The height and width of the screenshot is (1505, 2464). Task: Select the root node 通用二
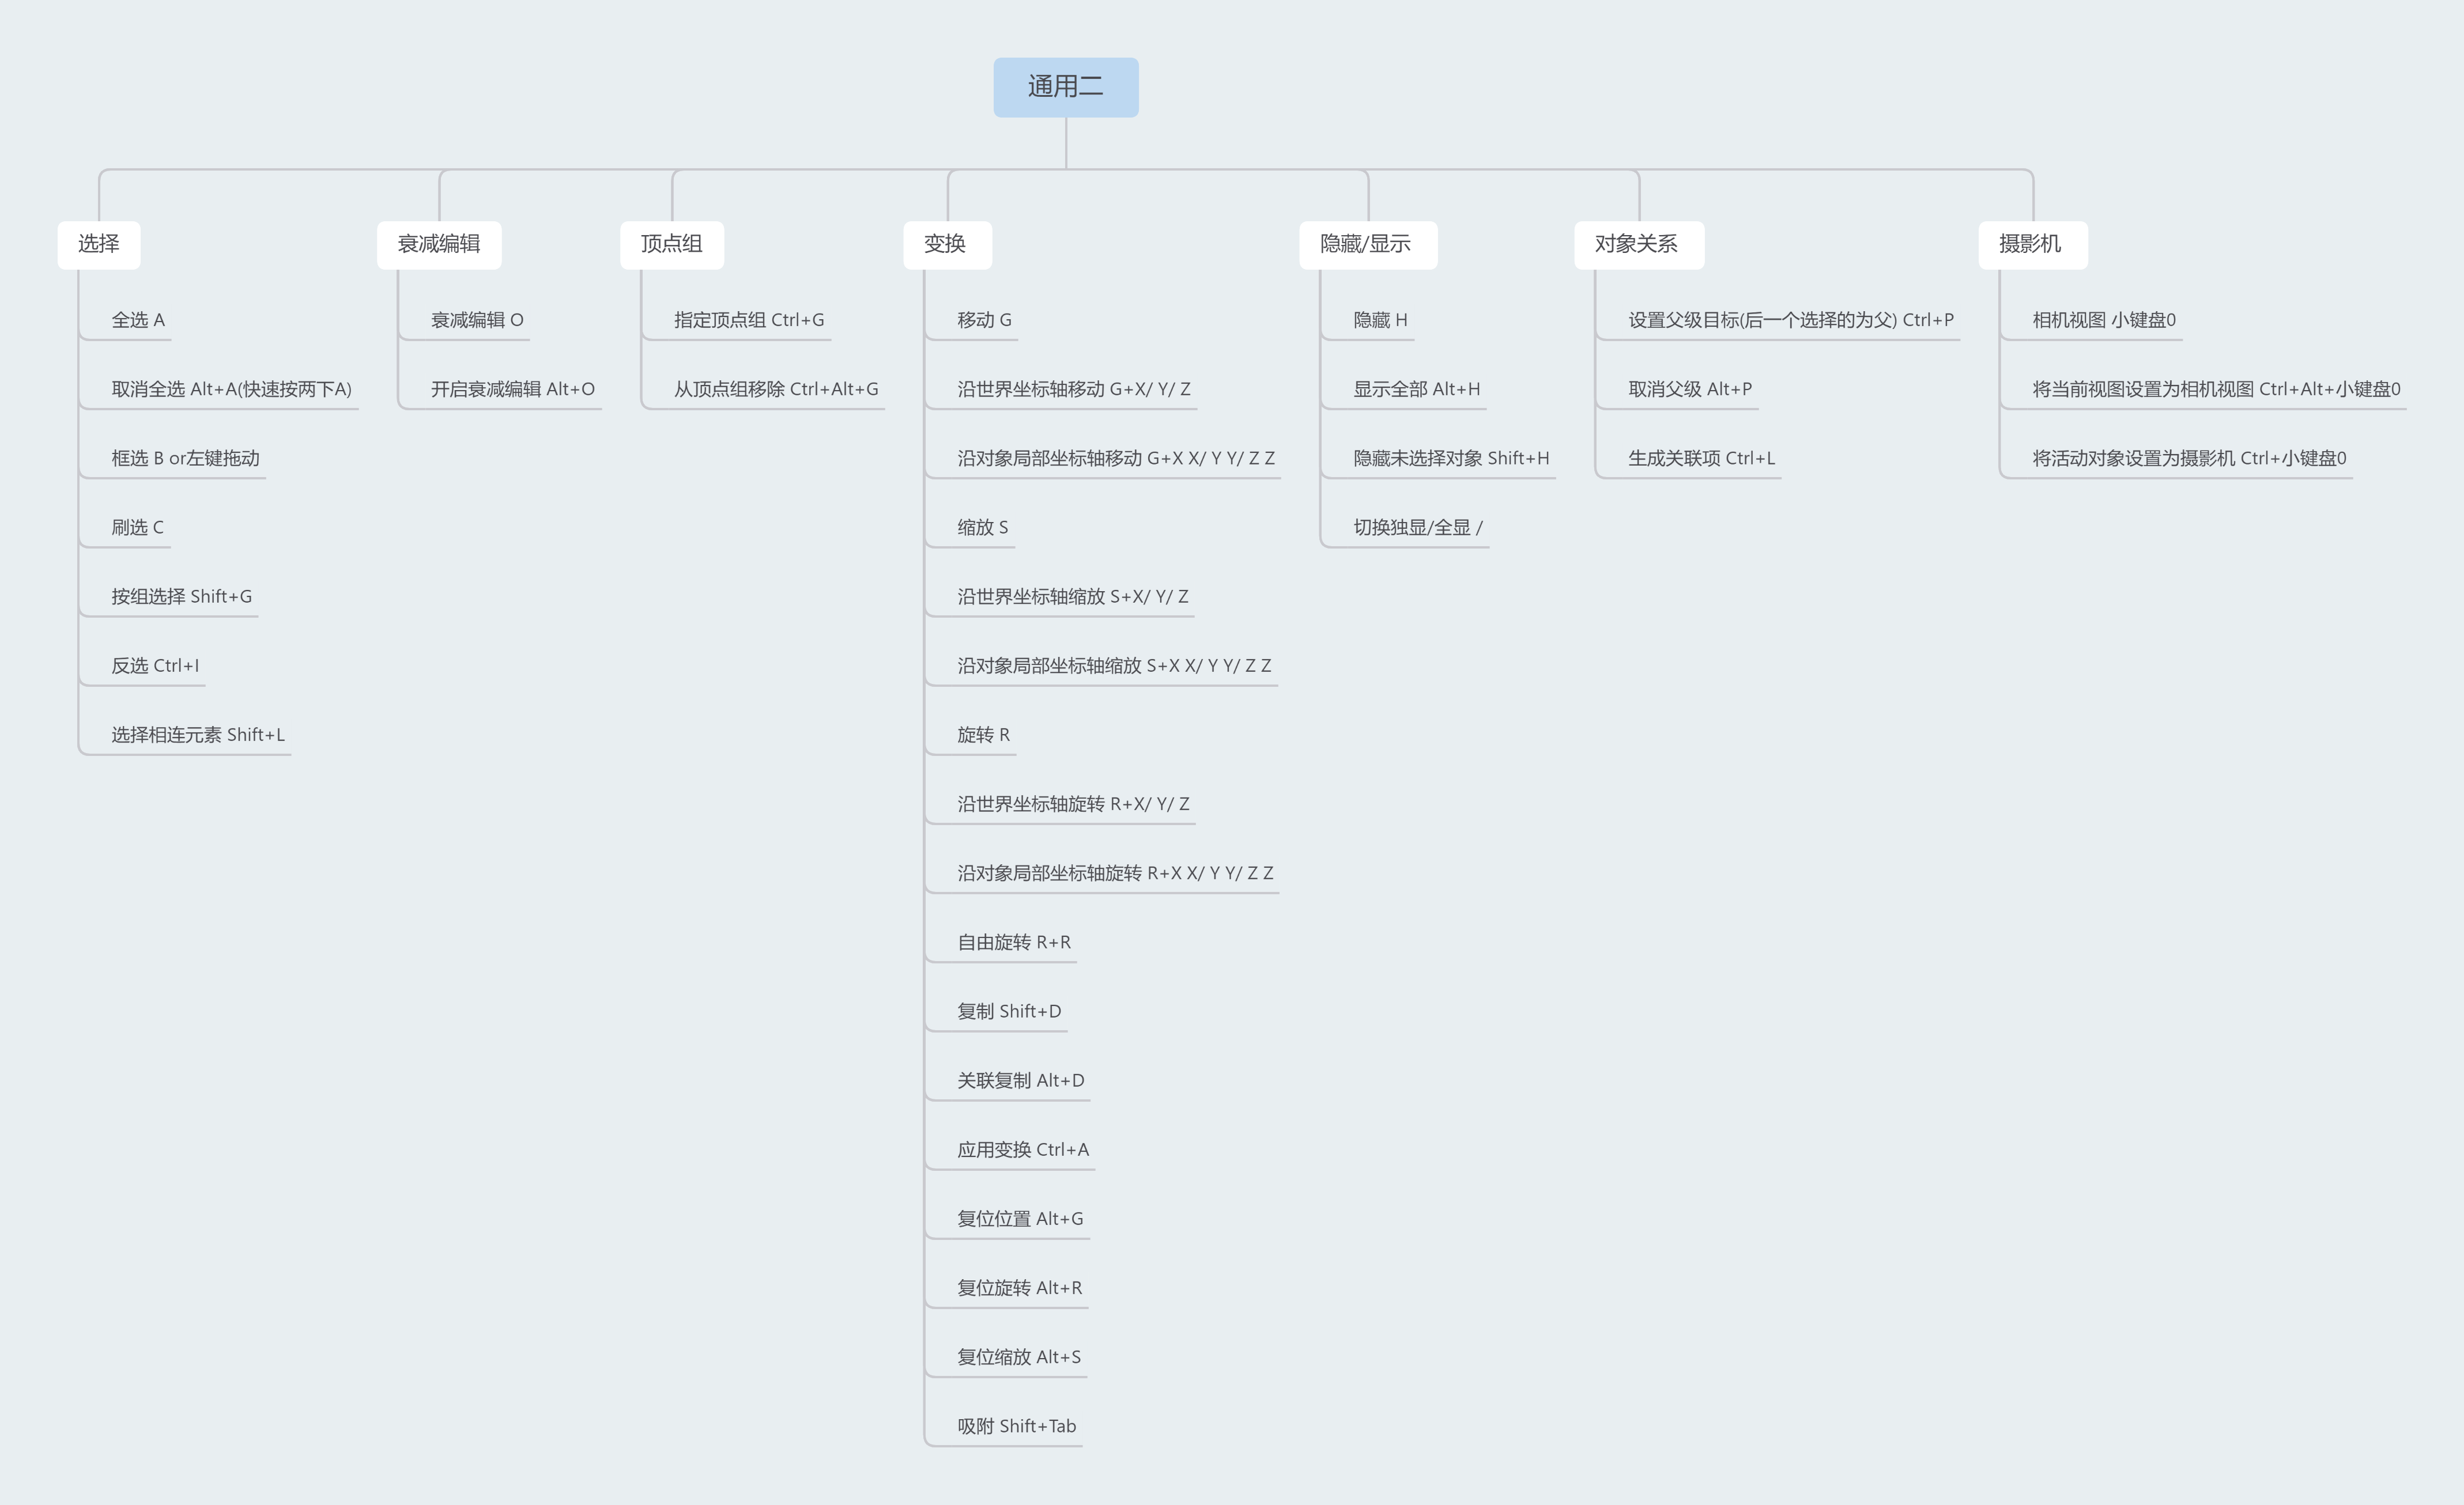1065,87
